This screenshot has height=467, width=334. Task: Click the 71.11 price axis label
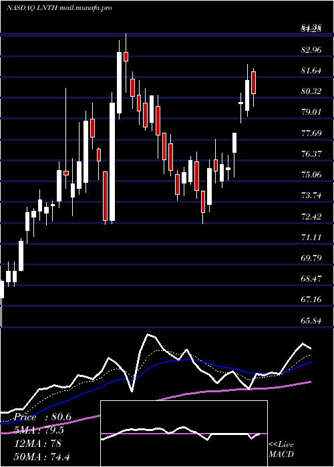pyautogui.click(x=311, y=238)
